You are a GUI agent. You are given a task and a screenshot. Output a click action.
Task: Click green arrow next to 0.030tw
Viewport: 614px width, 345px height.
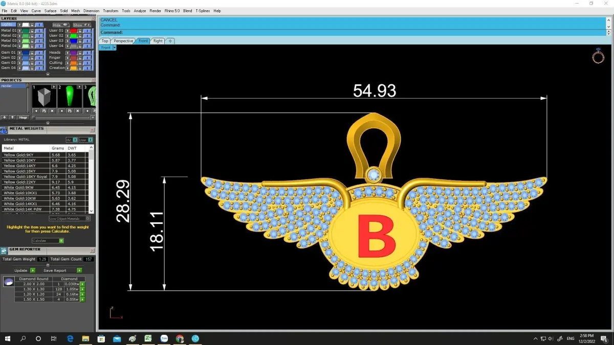82,284
